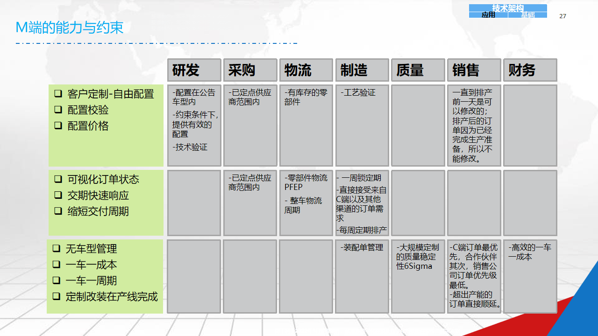Tick the 交期快速响应 checkbox bullet
Screen dimensions: 598x336
[58, 195]
